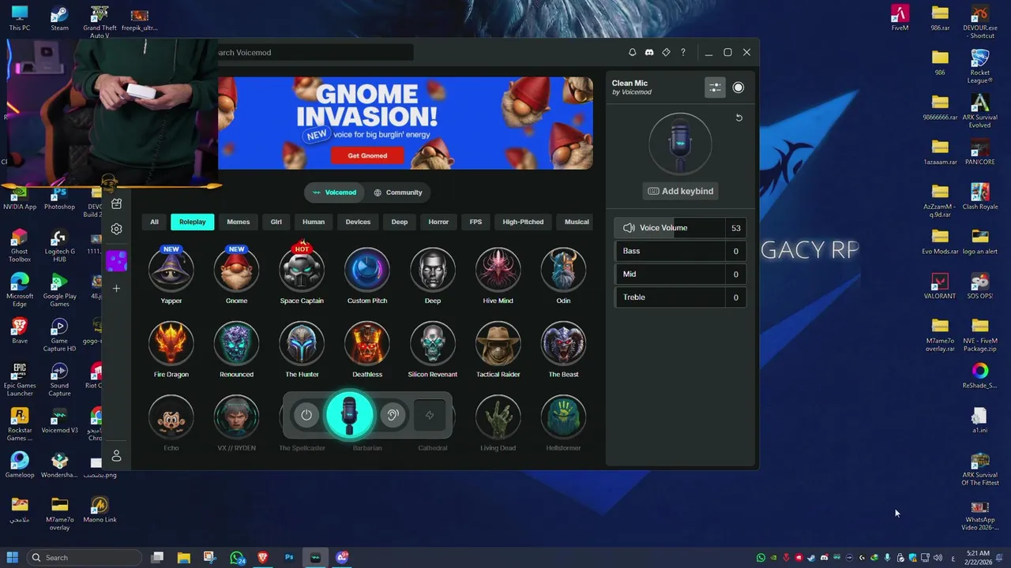Image resolution: width=1011 pixels, height=568 pixels.
Task: Click the circle icon next to Clean Mic
Action: coord(739,88)
